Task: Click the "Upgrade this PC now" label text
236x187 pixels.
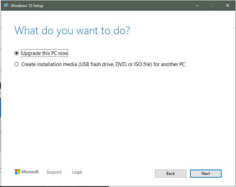Action: [x=45, y=53]
